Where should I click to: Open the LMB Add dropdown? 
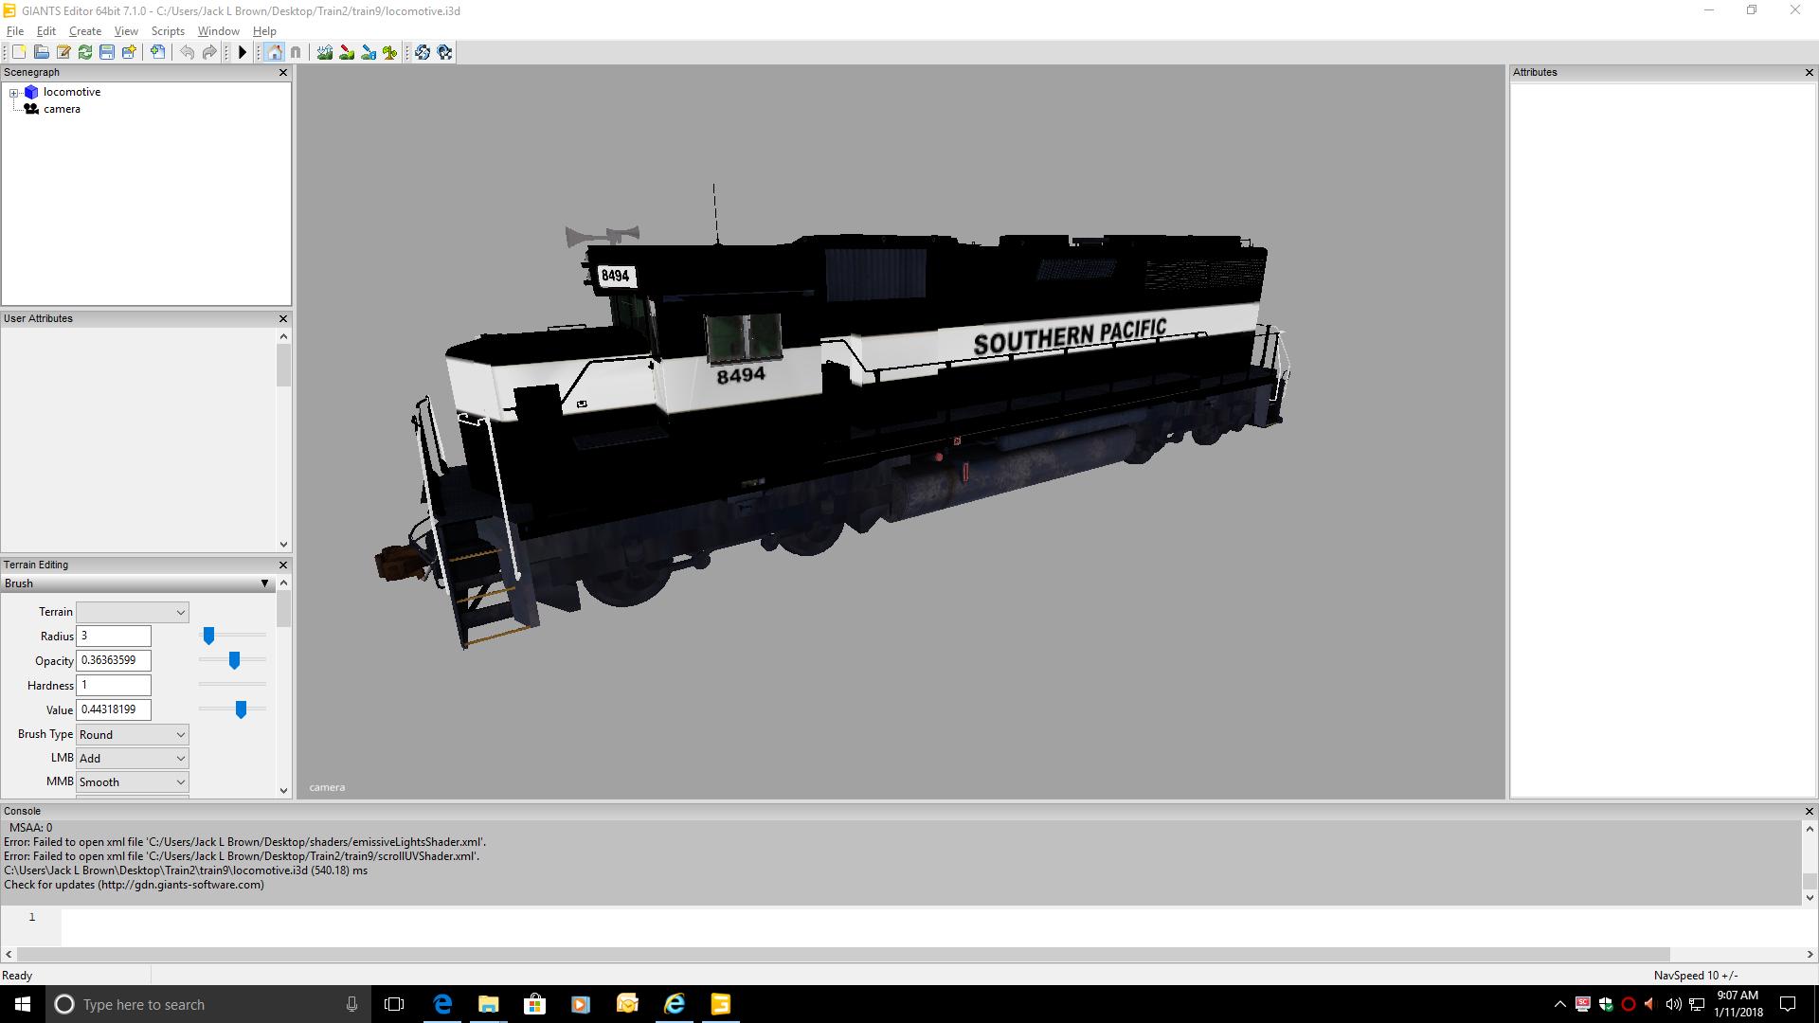pos(132,759)
